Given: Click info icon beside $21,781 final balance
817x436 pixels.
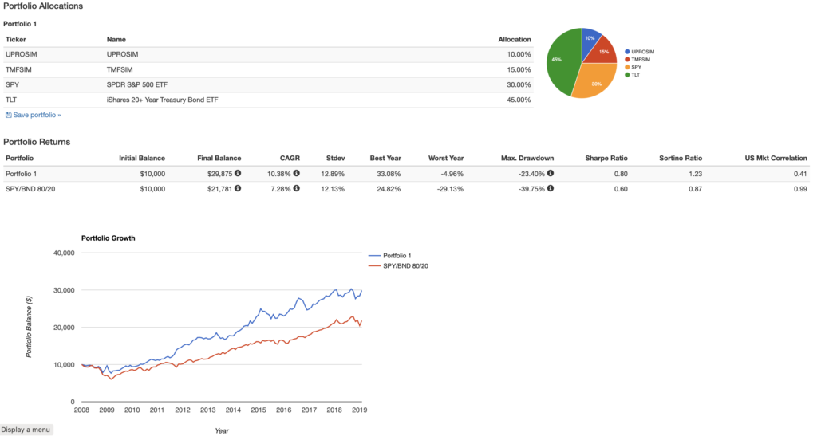Looking at the screenshot, I should pyautogui.click(x=247, y=188).
